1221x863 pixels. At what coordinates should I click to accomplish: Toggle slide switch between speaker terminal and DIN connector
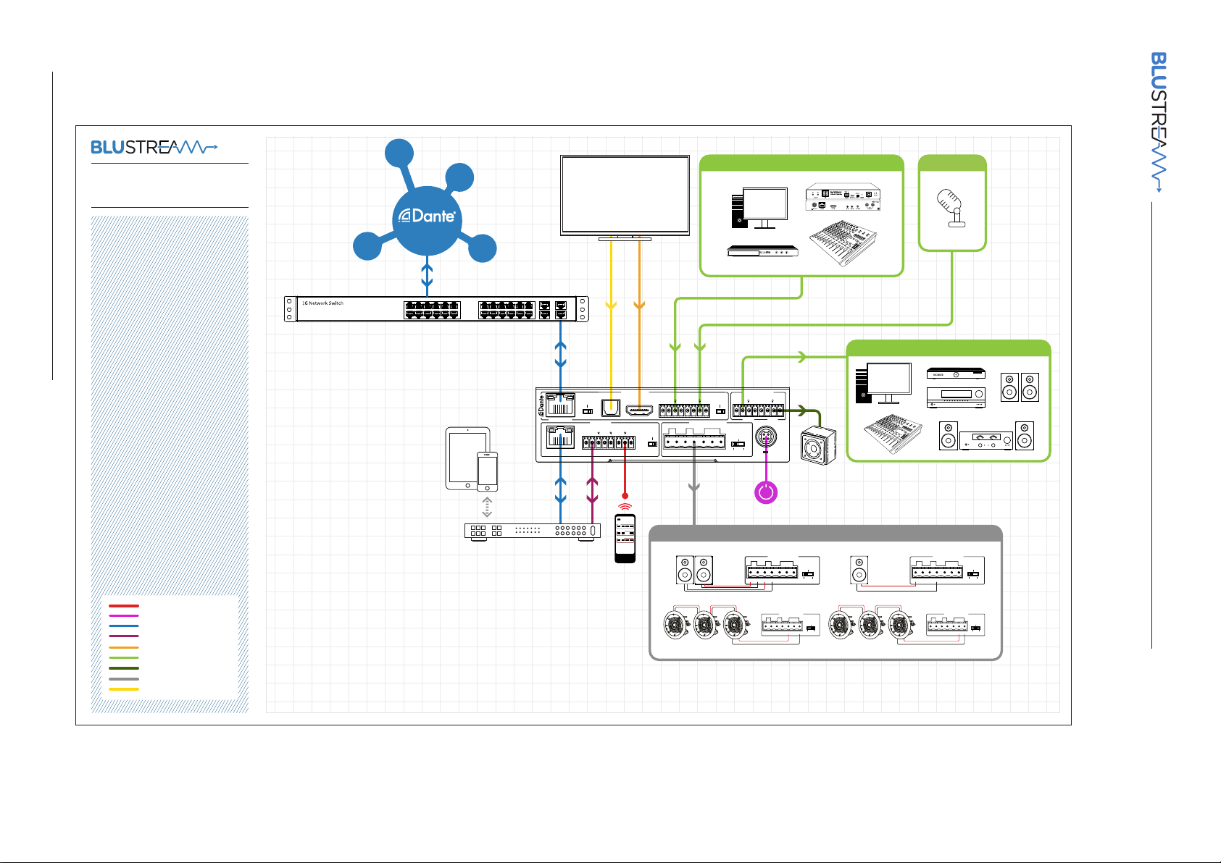738,444
